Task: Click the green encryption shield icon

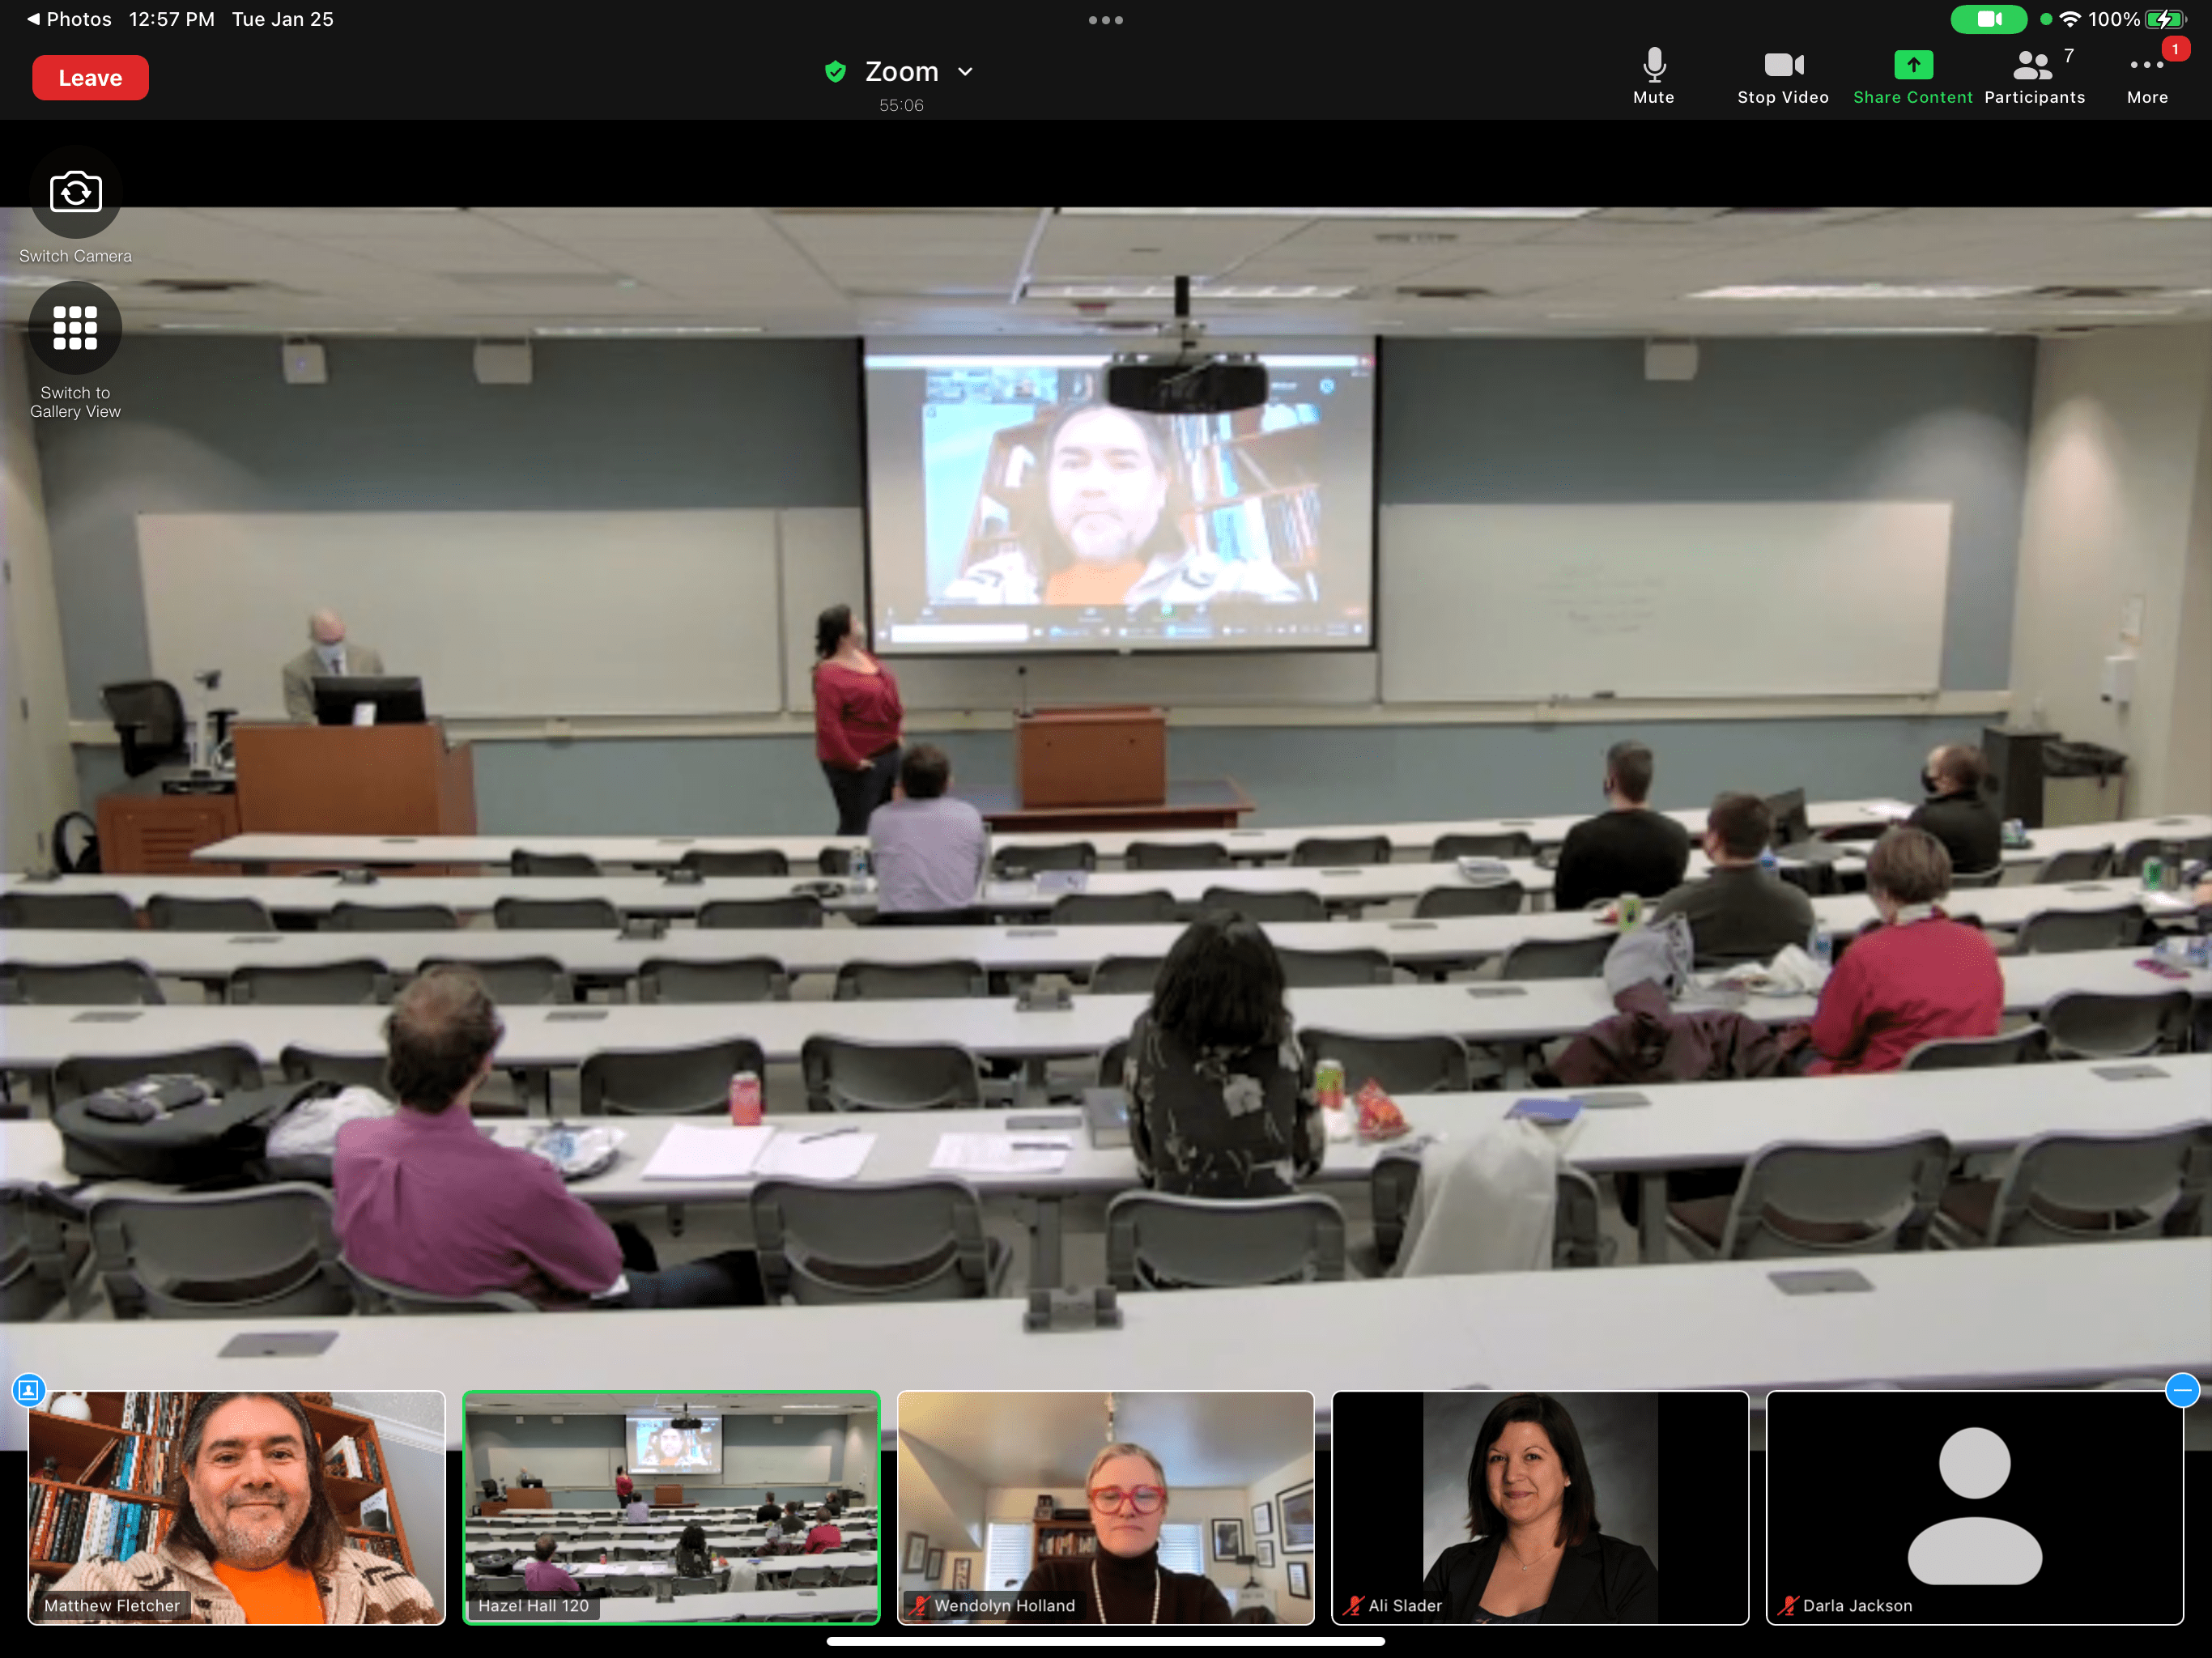Action: tap(835, 71)
